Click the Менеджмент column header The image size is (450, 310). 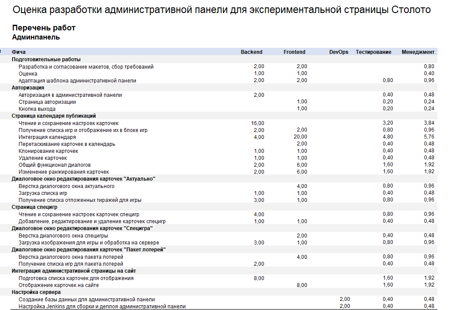417,52
